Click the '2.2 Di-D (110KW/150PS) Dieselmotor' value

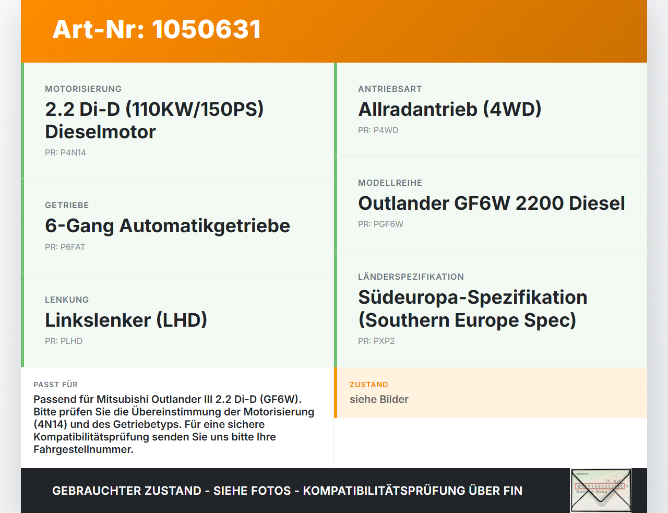154,121
